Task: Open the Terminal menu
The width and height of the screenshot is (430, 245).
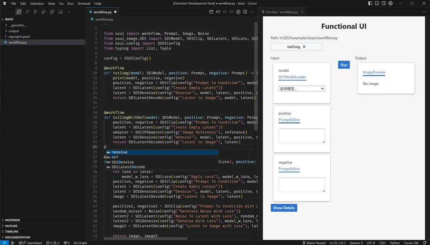Action: [84, 3]
